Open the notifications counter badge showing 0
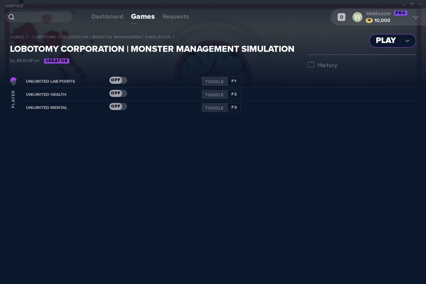This screenshot has width=426, height=284. tap(342, 17)
